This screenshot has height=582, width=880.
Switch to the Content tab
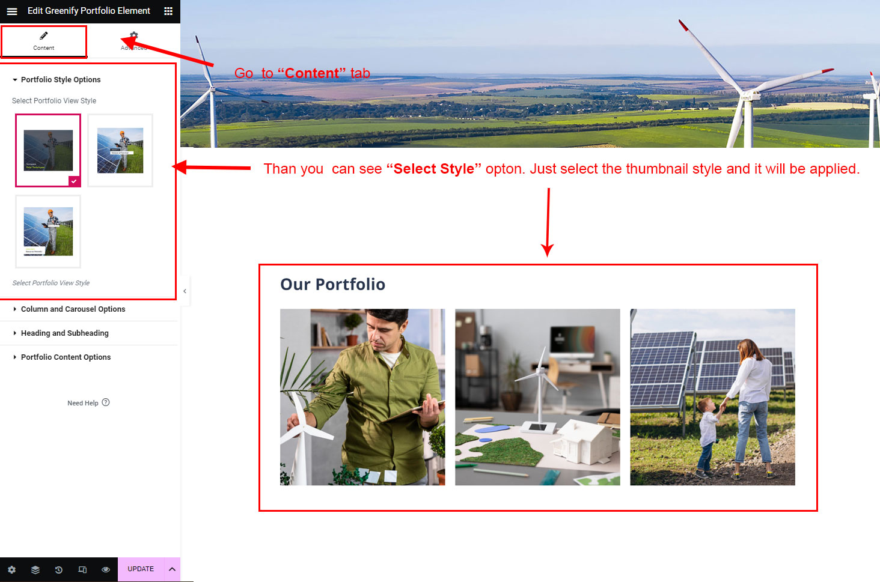[44, 41]
